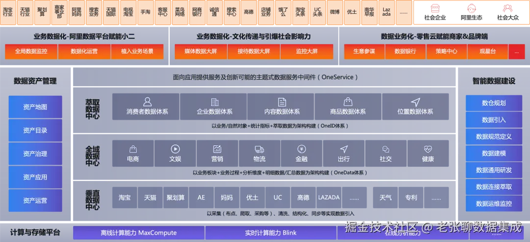Viewport: 530px width, 242px height.
Task: Click the 饿了么 box in top row
Action: (283, 12)
